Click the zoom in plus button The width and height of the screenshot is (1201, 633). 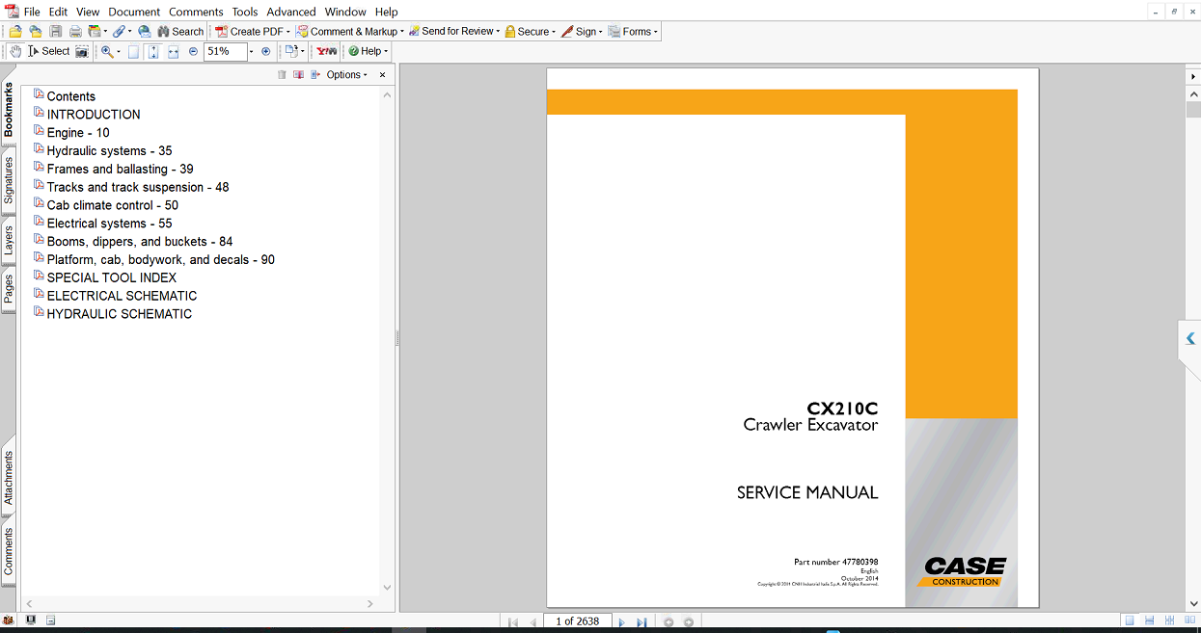pyautogui.click(x=266, y=51)
